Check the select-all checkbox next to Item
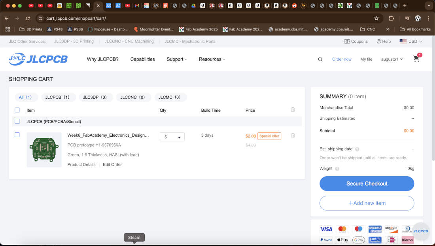This screenshot has height=246, width=435. pos(17,110)
